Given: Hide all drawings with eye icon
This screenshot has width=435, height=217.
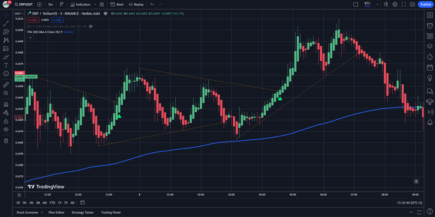Looking at the screenshot, I should [x=6, y=129].
